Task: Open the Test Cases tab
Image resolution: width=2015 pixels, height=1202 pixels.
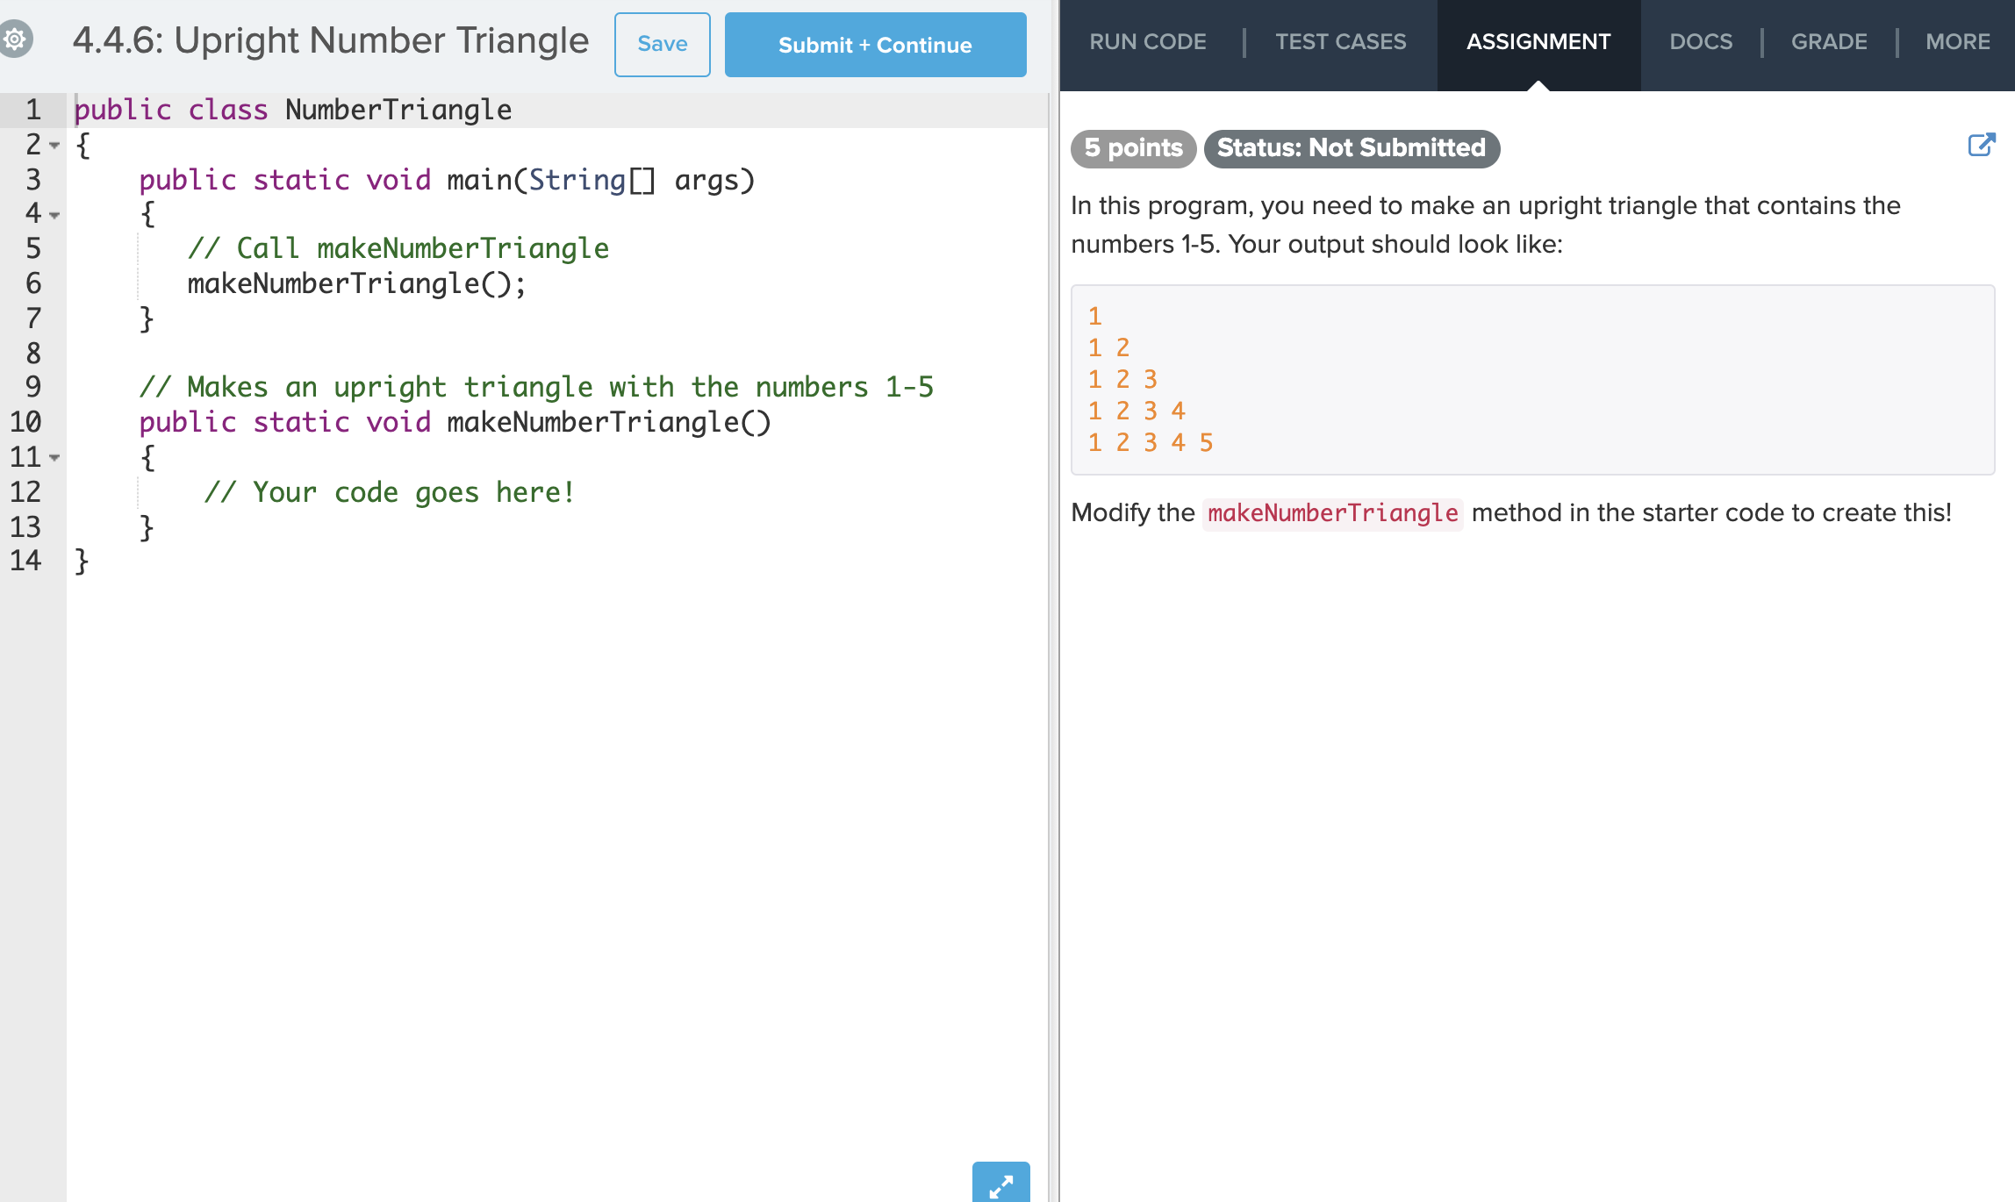Action: pyautogui.click(x=1340, y=42)
